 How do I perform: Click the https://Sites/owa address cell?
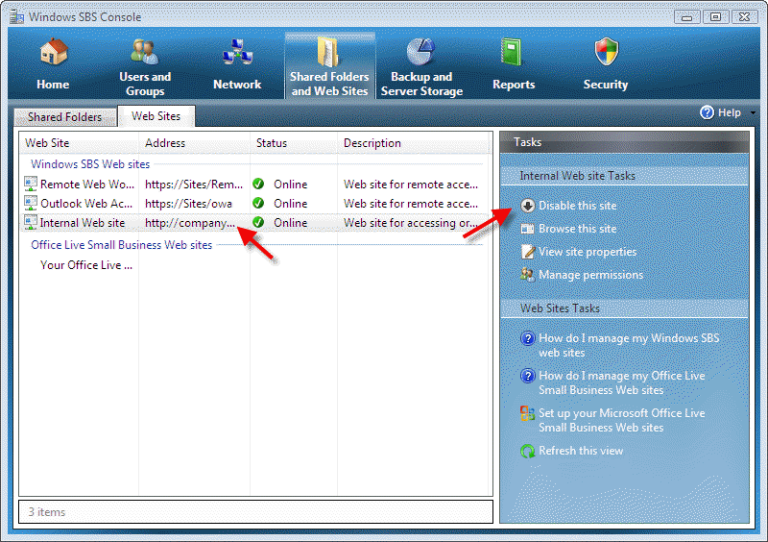click(188, 204)
